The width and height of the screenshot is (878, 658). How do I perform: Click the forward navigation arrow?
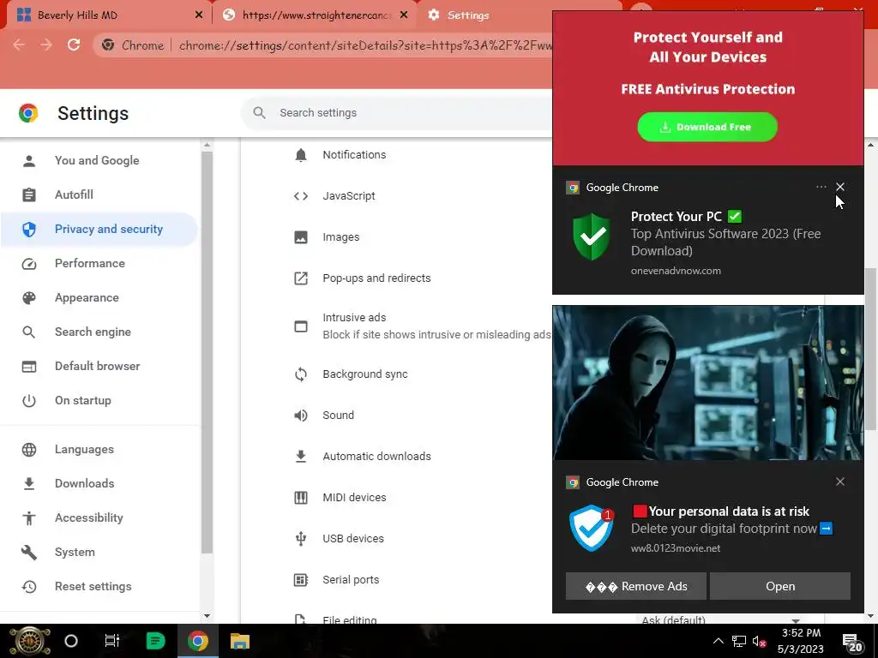[x=46, y=45]
